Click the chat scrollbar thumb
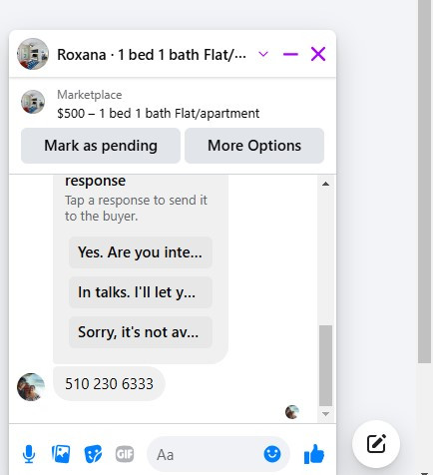This screenshot has width=433, height=475. (x=326, y=365)
